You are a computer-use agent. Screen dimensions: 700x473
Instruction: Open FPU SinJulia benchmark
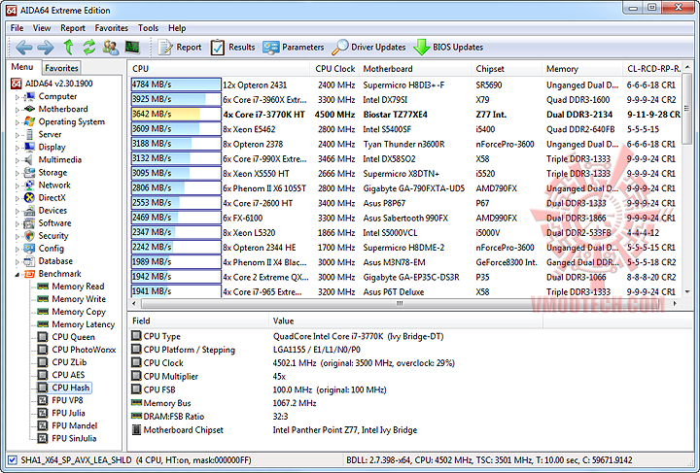coord(74,438)
